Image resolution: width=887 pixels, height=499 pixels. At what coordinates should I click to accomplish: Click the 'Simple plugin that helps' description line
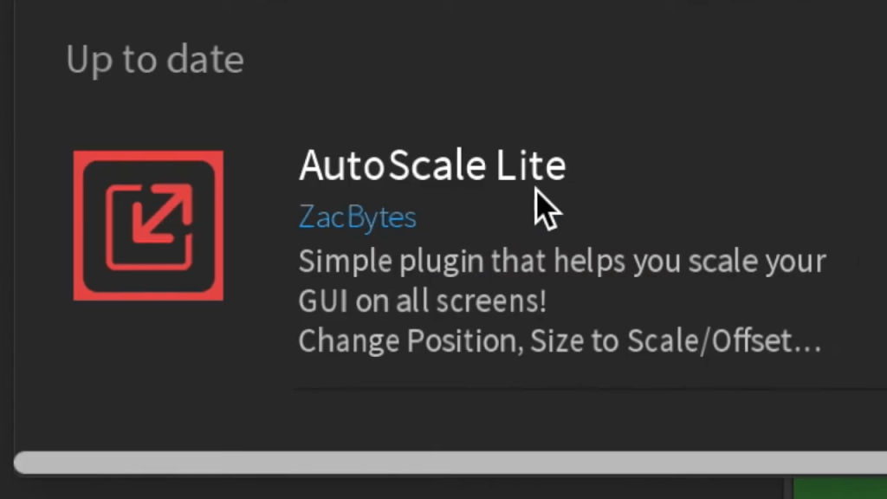click(x=562, y=262)
